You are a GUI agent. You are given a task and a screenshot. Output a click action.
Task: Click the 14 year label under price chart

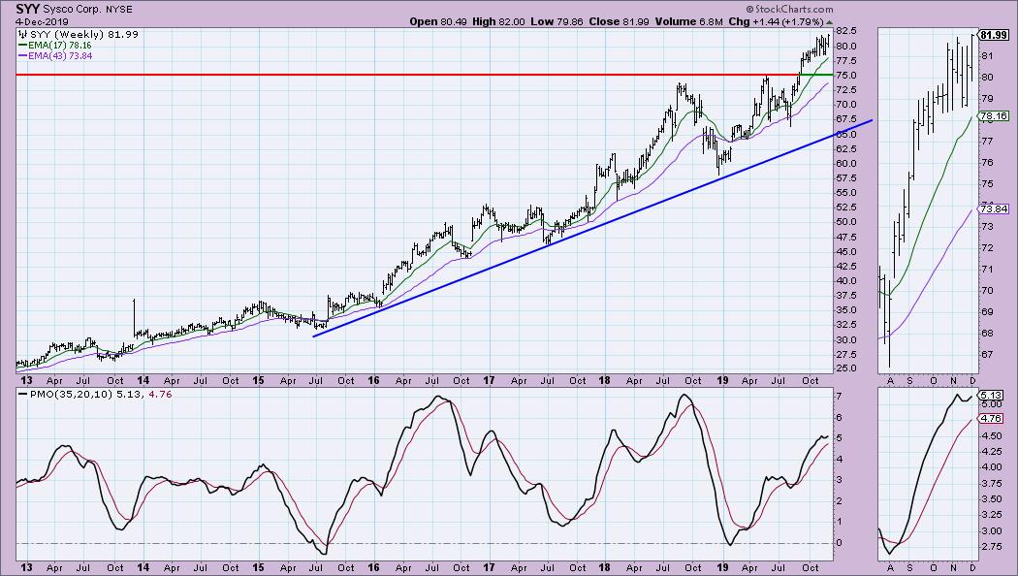coord(143,380)
